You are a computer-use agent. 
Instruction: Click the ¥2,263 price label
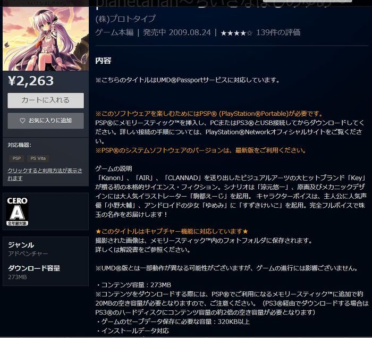31,81
